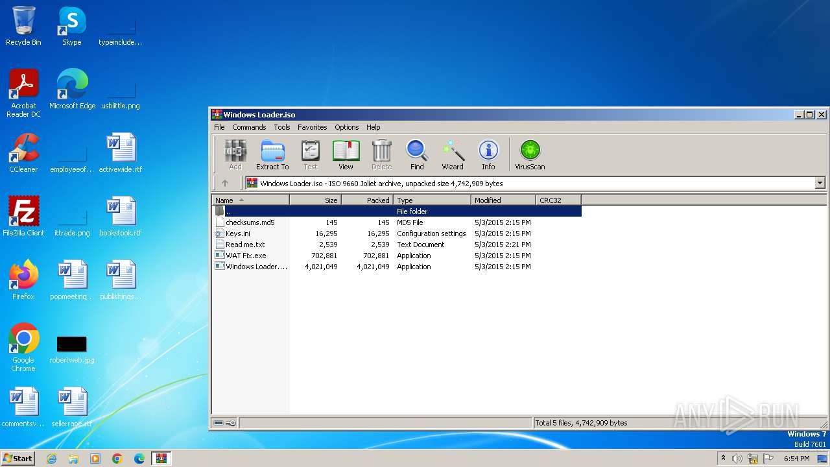Select ittrade.png desktop file
The height and width of the screenshot is (467, 830).
click(x=72, y=222)
